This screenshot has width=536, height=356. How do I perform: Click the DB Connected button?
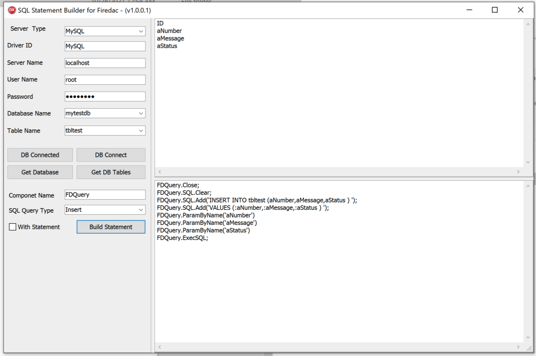pos(40,155)
